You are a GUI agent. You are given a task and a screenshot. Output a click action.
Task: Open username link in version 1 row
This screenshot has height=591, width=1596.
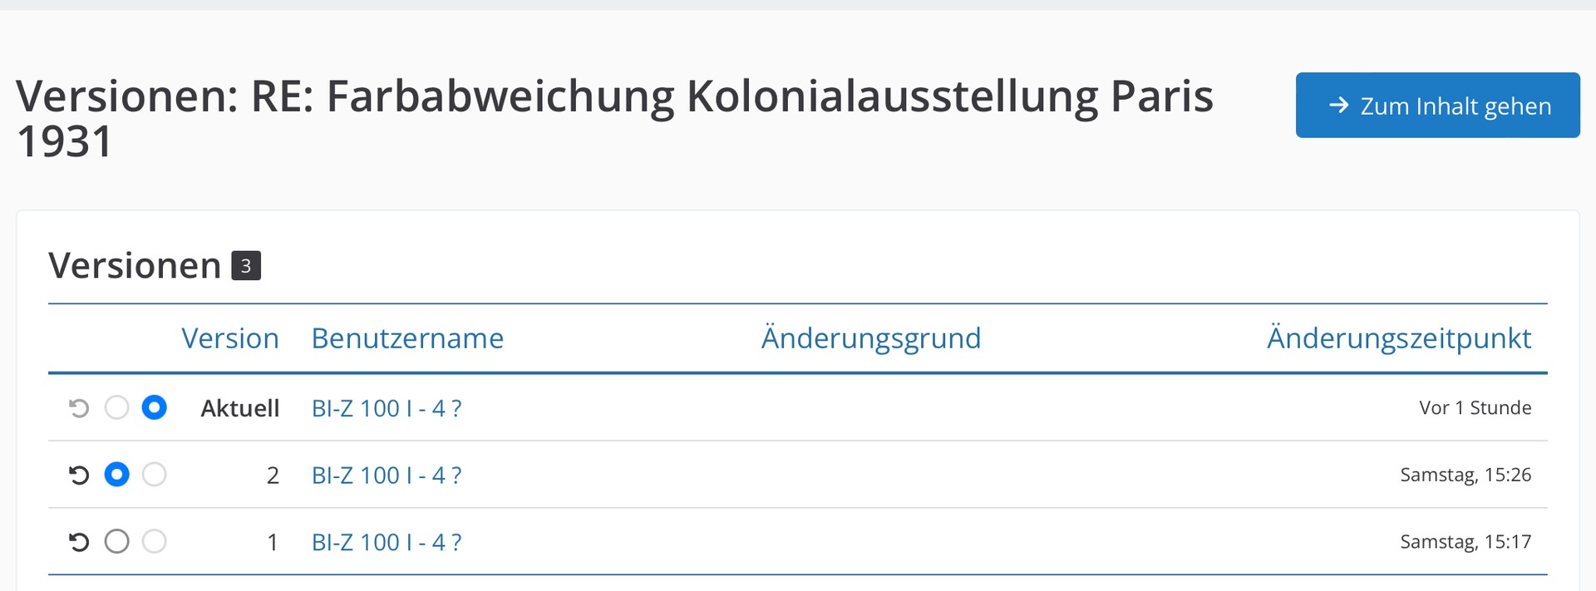tap(386, 543)
